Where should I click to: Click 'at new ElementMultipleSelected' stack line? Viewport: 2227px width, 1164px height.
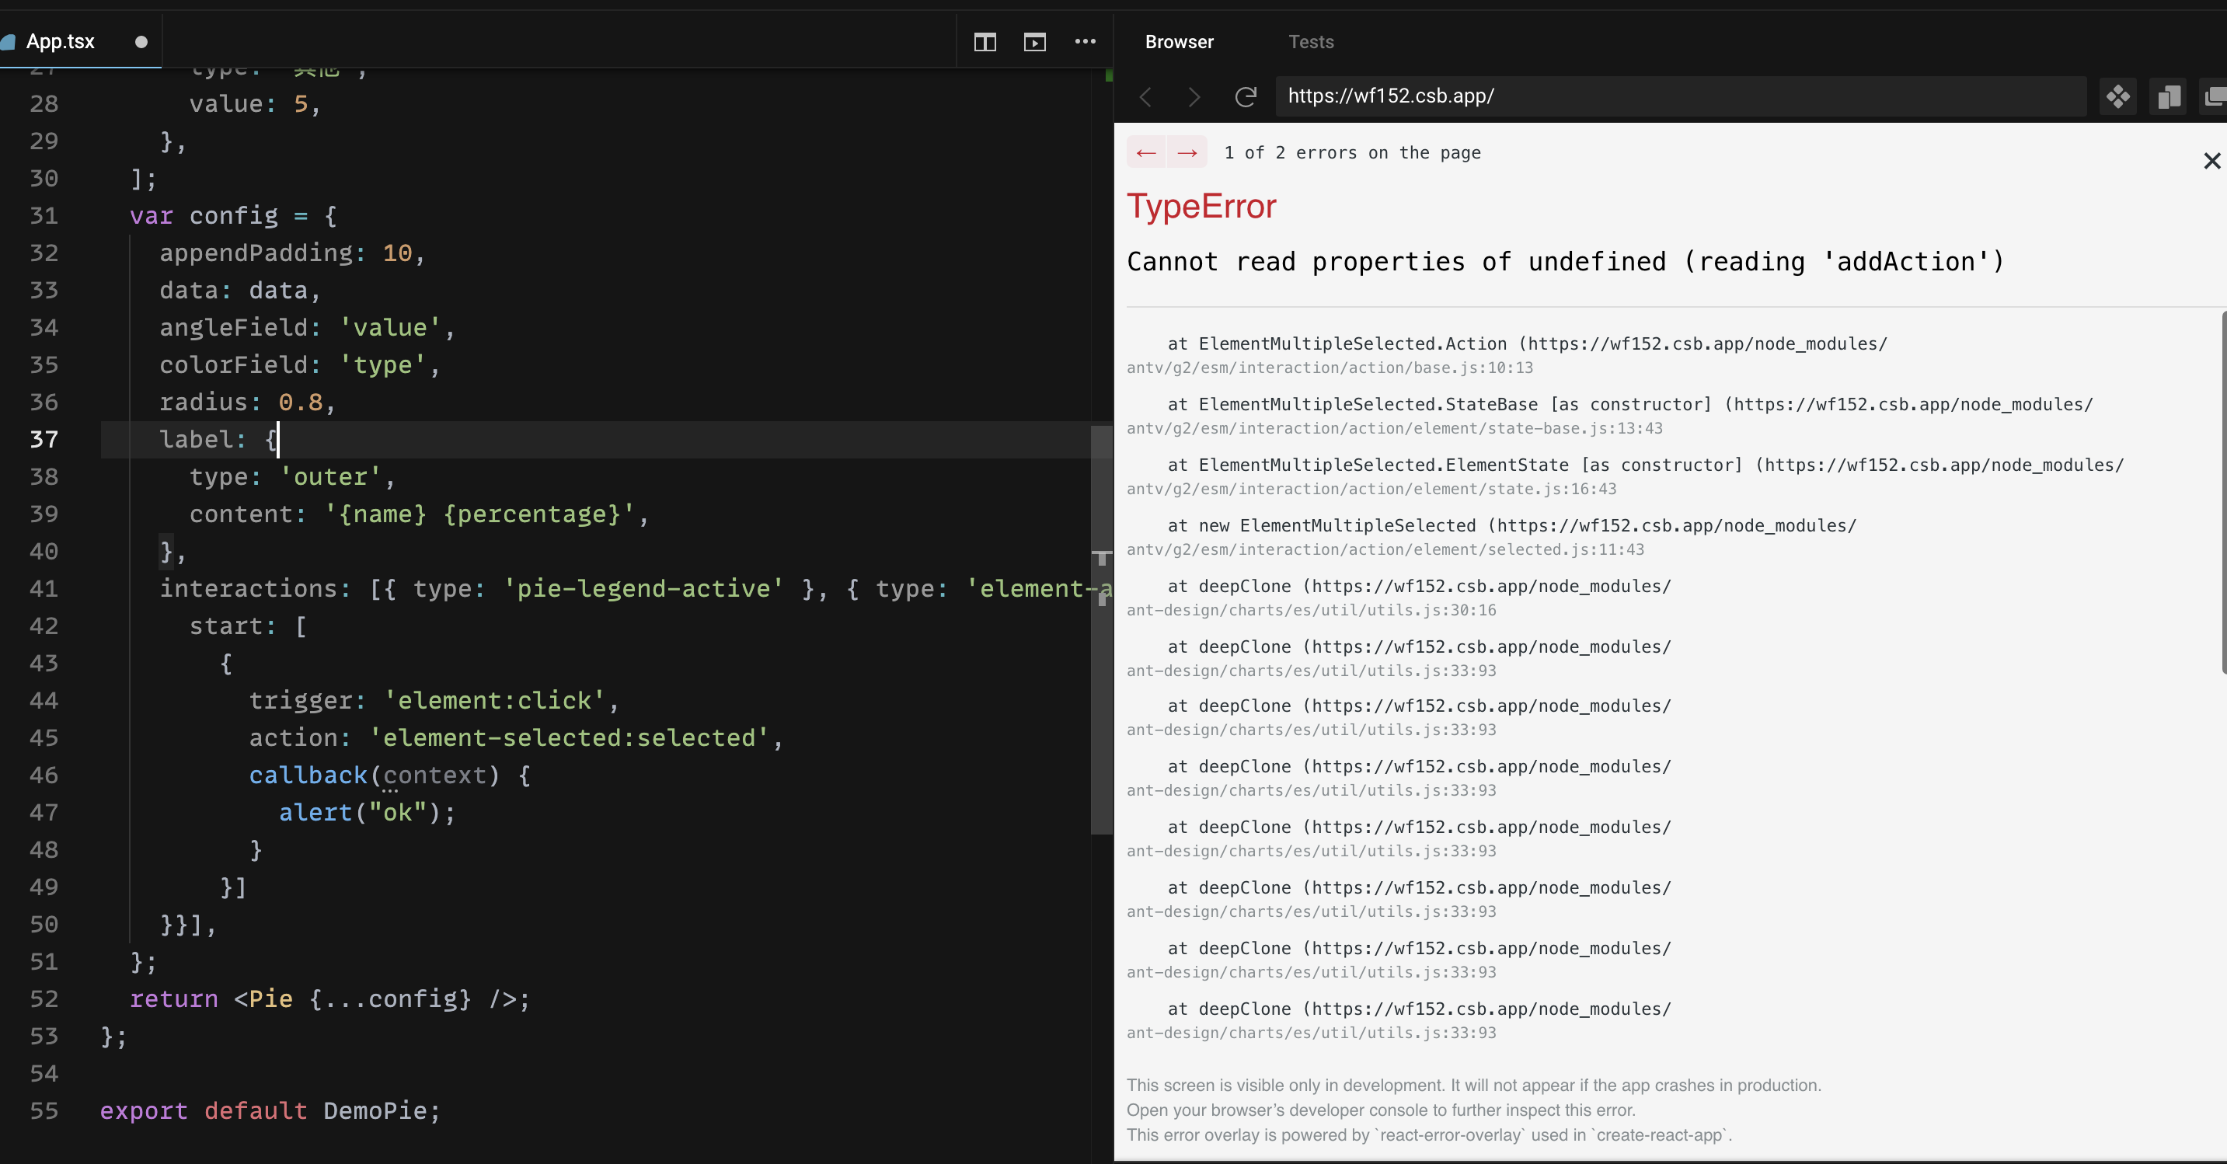click(x=1512, y=525)
